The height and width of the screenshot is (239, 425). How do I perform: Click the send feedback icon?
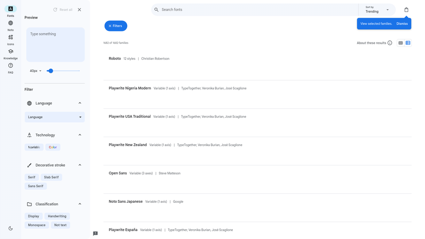pyautogui.click(x=96, y=233)
